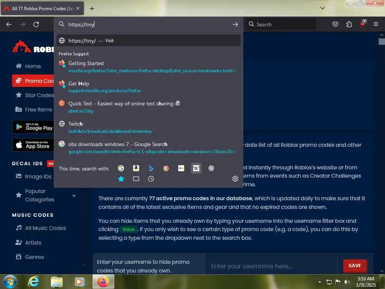385x289 pixels.
Task: Click Download on the App Store badge
Action: [33, 145]
